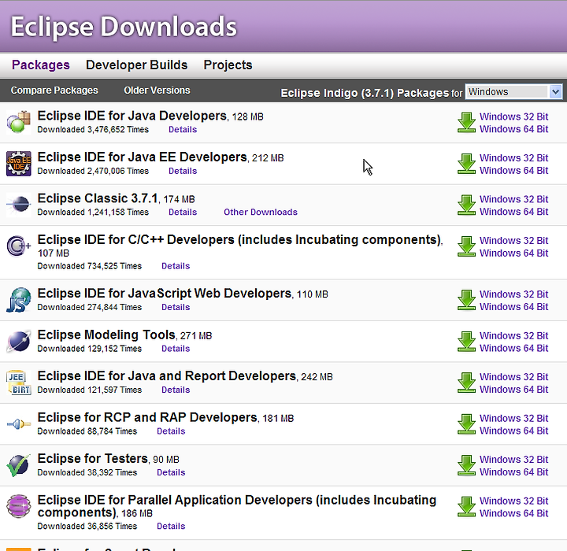Download C/C++ Developers Windows 64 Bit
567x551 pixels.
pos(513,253)
